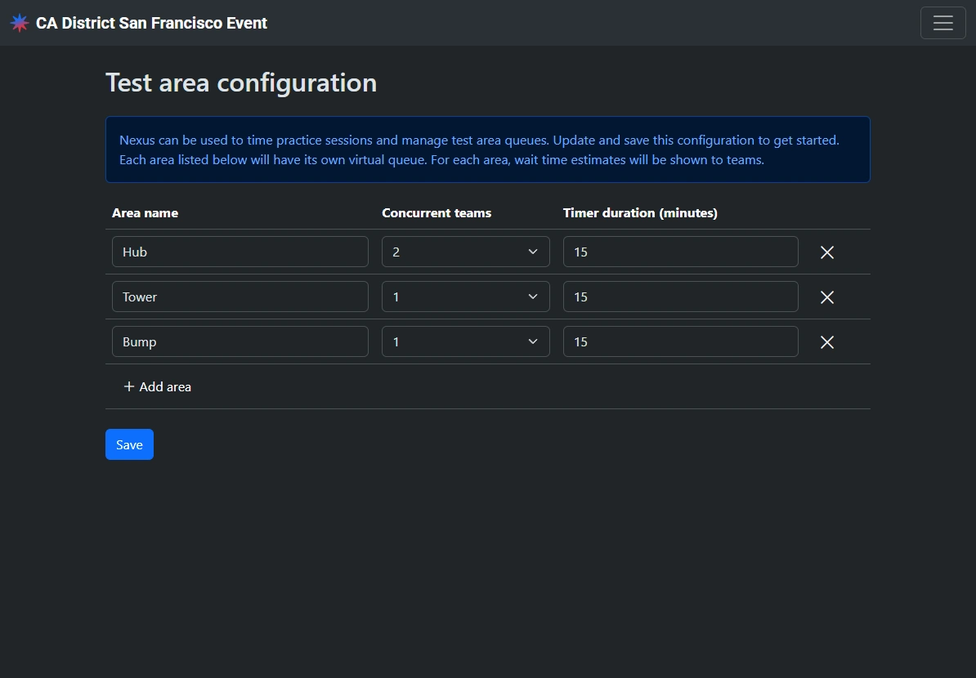Focus Tower timer duration input
The height and width of the screenshot is (678, 976).
[680, 297]
